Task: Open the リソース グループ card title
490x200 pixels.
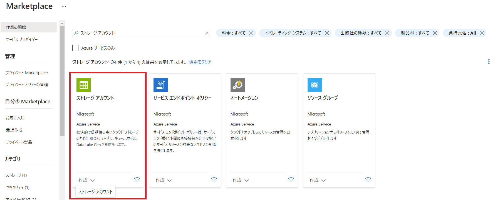Action: 323,98
